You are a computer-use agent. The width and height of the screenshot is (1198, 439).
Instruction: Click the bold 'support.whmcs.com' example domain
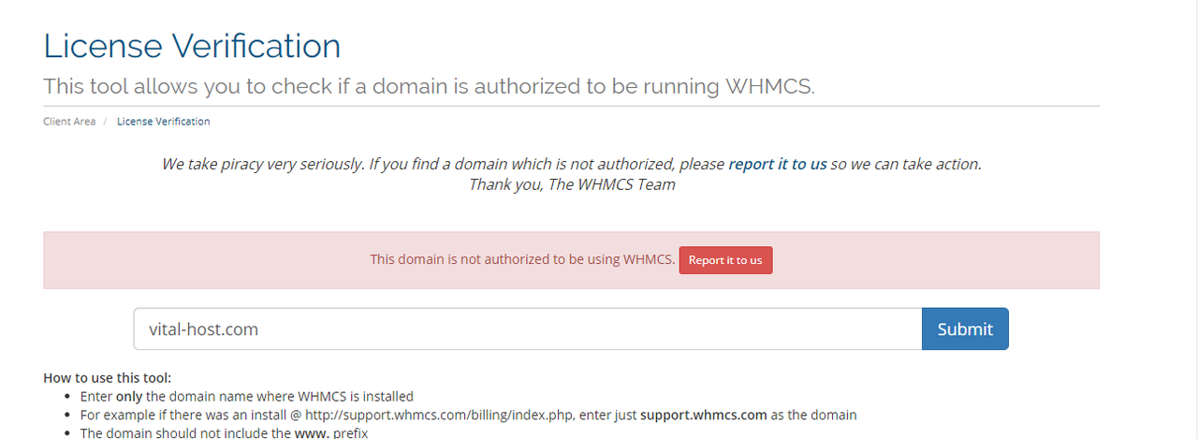[x=704, y=415]
